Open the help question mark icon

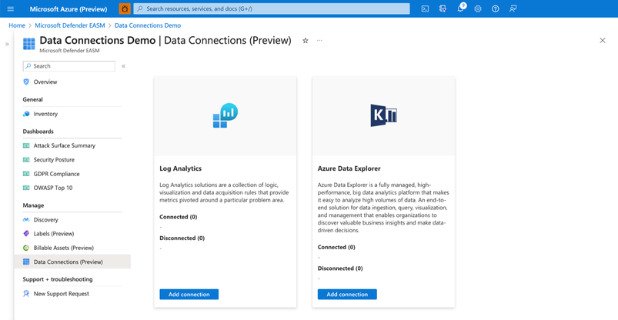[496, 8]
